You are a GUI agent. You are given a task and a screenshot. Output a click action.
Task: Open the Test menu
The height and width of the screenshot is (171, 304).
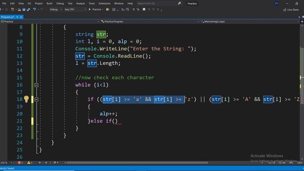[70, 3]
